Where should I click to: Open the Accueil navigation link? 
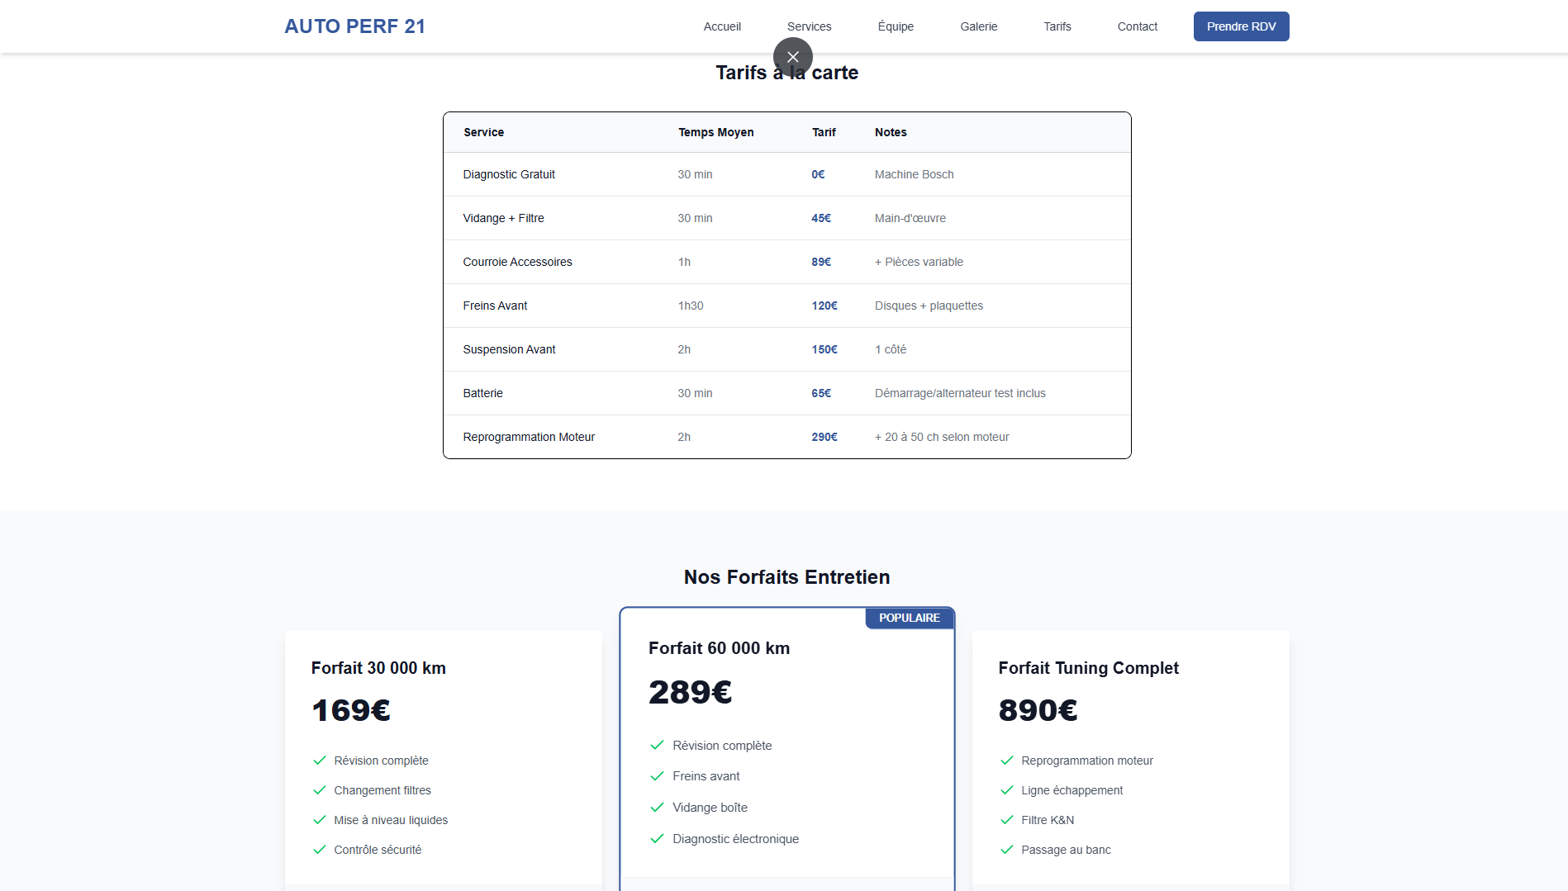point(721,26)
